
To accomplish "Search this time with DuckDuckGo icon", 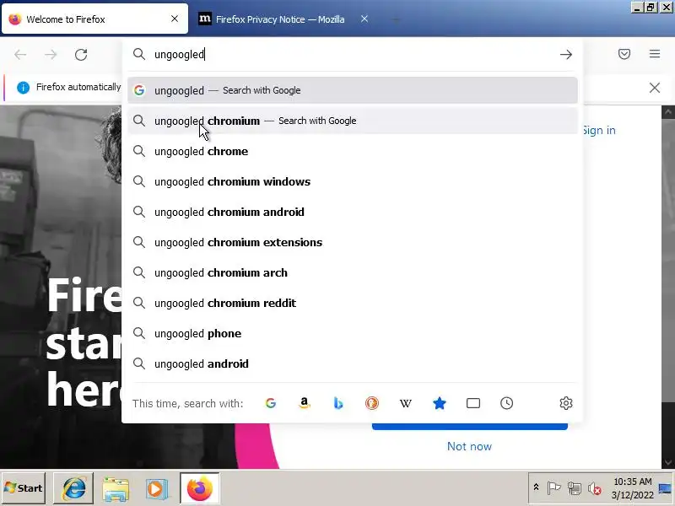I will [x=372, y=403].
